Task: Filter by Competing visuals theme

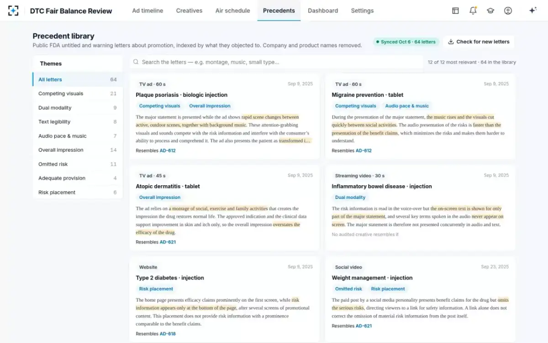Action: pos(77,94)
